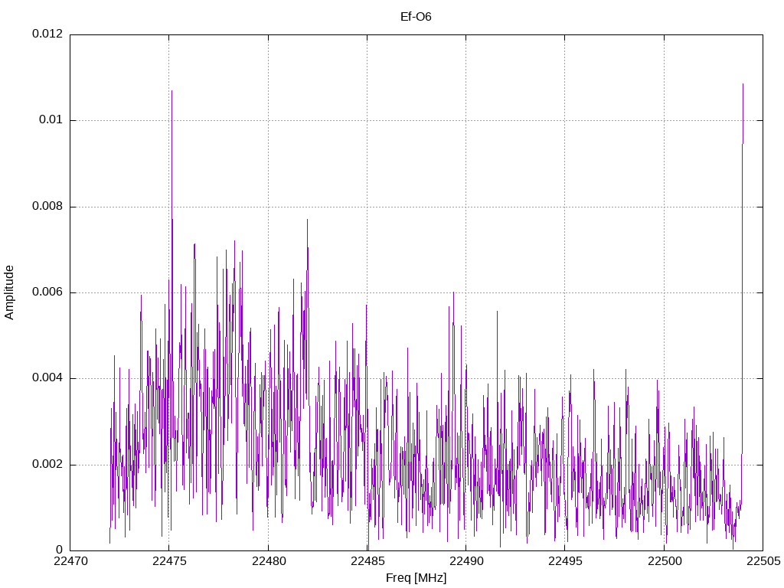The image size is (784, 588).
Task: Select the 0.012 y-axis tick label
Action: [47, 34]
